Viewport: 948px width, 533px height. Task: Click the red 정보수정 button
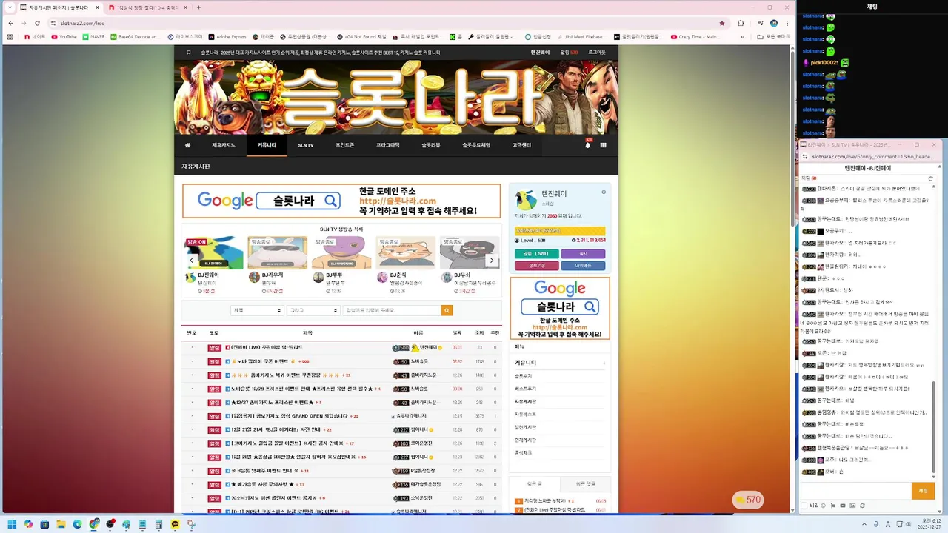(535, 265)
